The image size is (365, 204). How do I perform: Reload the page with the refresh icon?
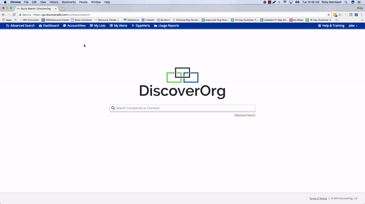click(14, 15)
